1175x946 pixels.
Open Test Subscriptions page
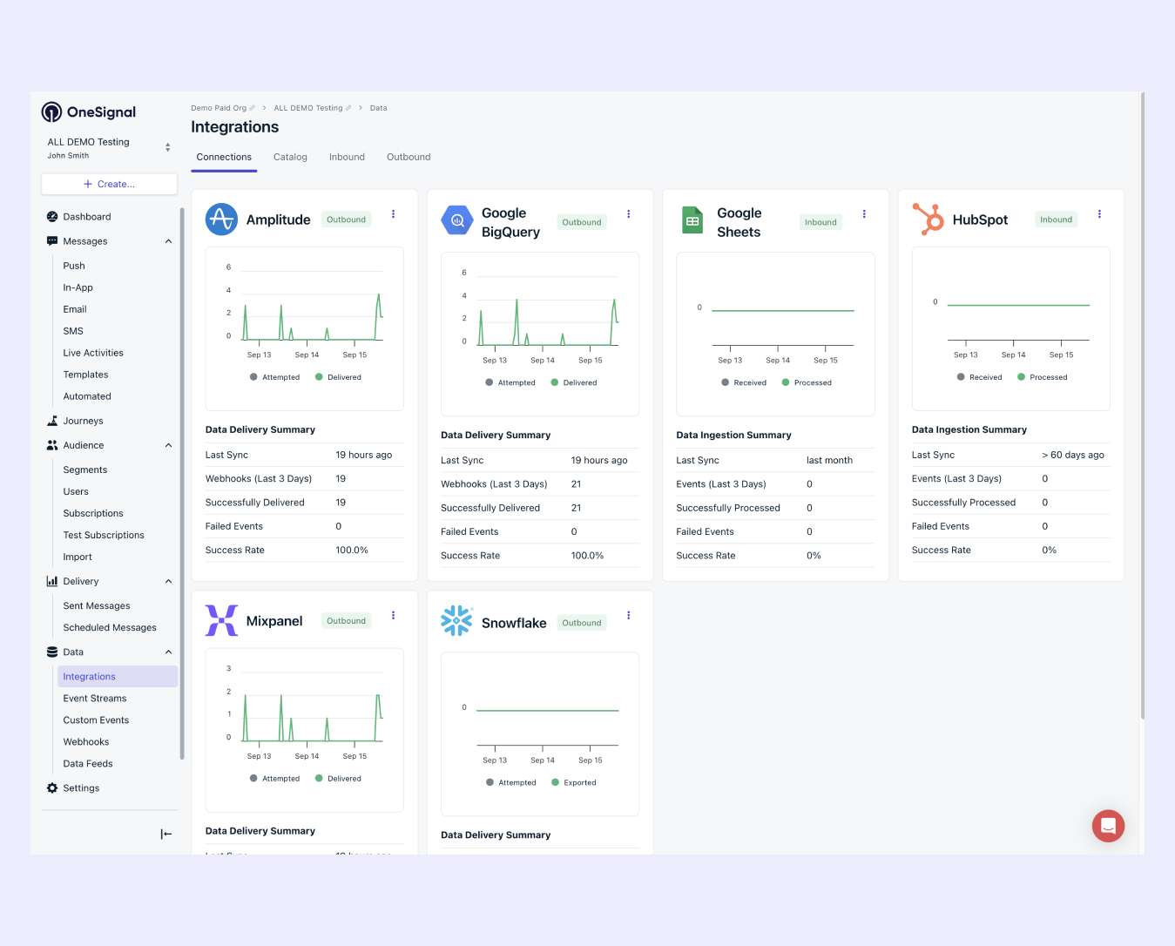(x=104, y=535)
